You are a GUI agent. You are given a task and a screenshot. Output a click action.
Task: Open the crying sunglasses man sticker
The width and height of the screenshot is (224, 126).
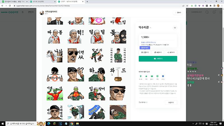[x=118, y=93]
